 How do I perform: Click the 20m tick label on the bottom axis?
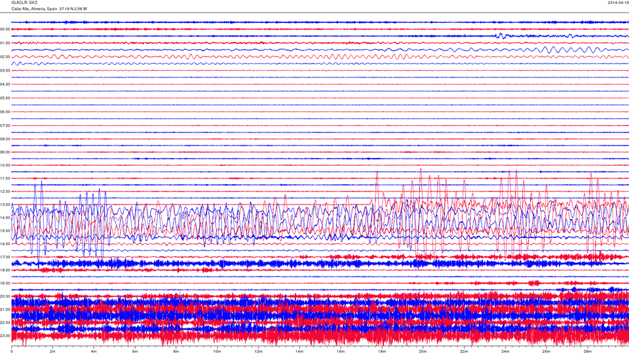423,351
